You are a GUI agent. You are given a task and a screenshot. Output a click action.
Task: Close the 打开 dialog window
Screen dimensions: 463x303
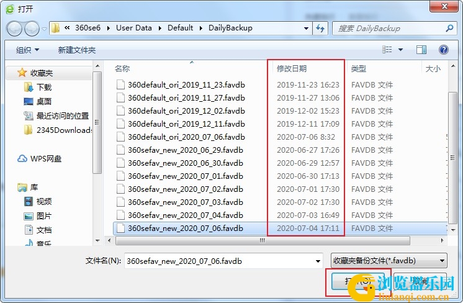[x=445, y=6]
